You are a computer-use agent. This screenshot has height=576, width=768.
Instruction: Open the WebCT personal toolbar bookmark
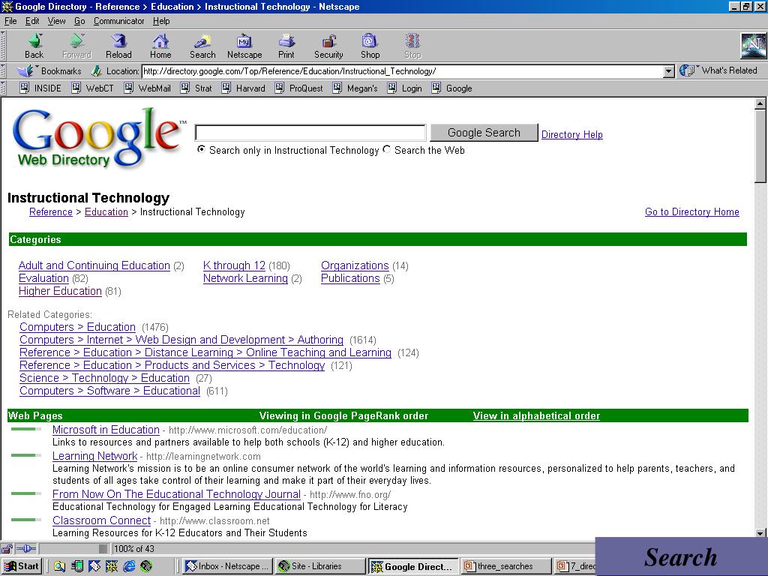(92, 88)
